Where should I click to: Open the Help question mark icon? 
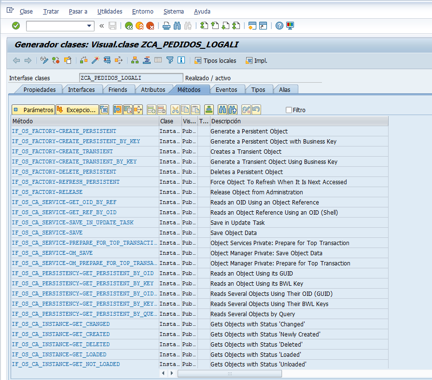(x=279, y=26)
